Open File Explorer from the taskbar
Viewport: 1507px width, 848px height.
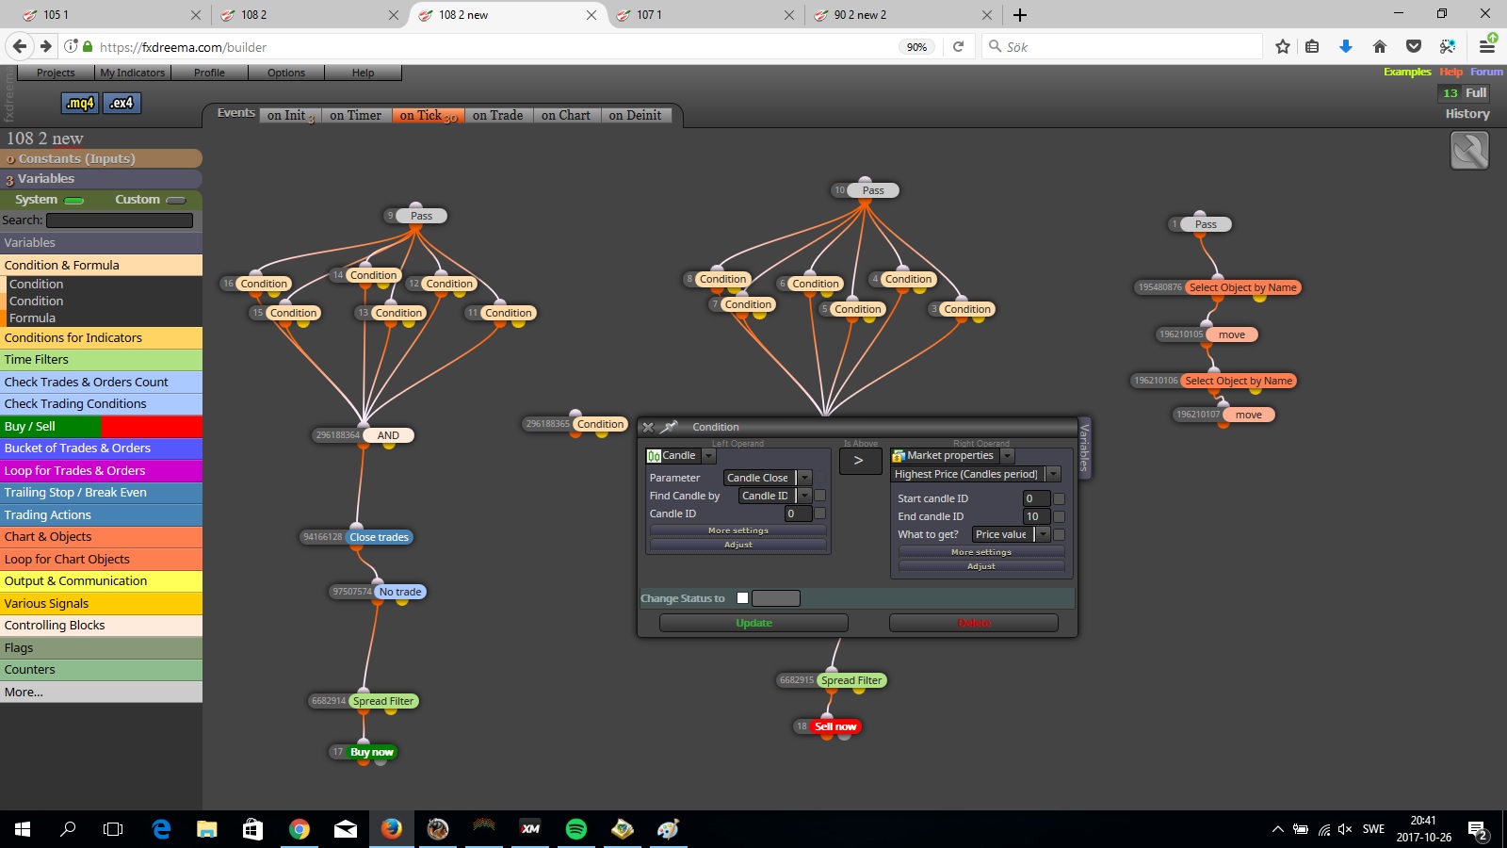207,829
